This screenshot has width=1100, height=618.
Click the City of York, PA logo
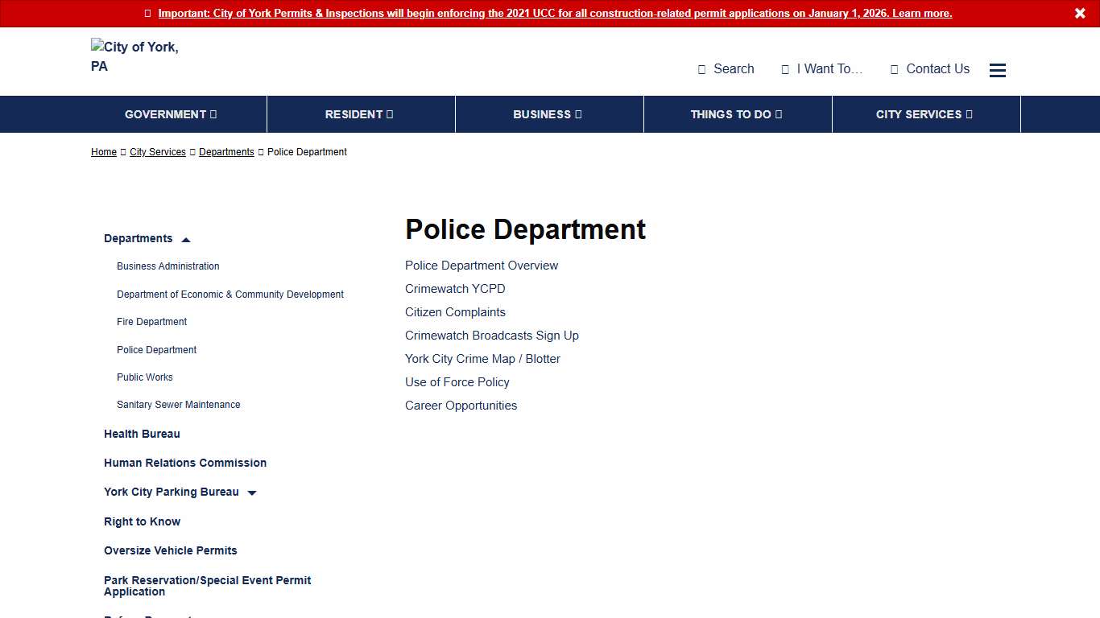click(x=134, y=56)
